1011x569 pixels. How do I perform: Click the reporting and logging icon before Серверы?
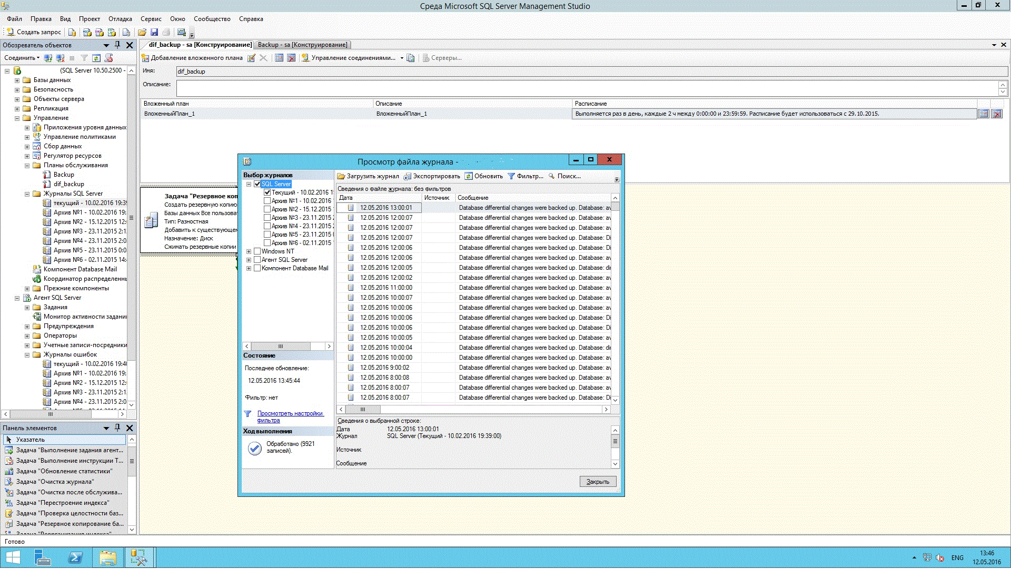coord(411,58)
